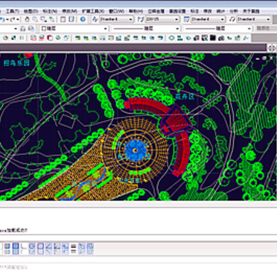This screenshot has width=277, height=277.
Task: Click the 百鸟乐园 label in drawing
Action: 17,63
